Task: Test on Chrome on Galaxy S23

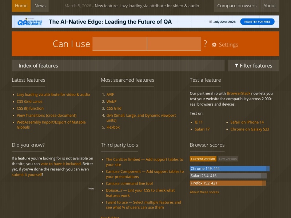Action: pyautogui.click(x=250, y=129)
